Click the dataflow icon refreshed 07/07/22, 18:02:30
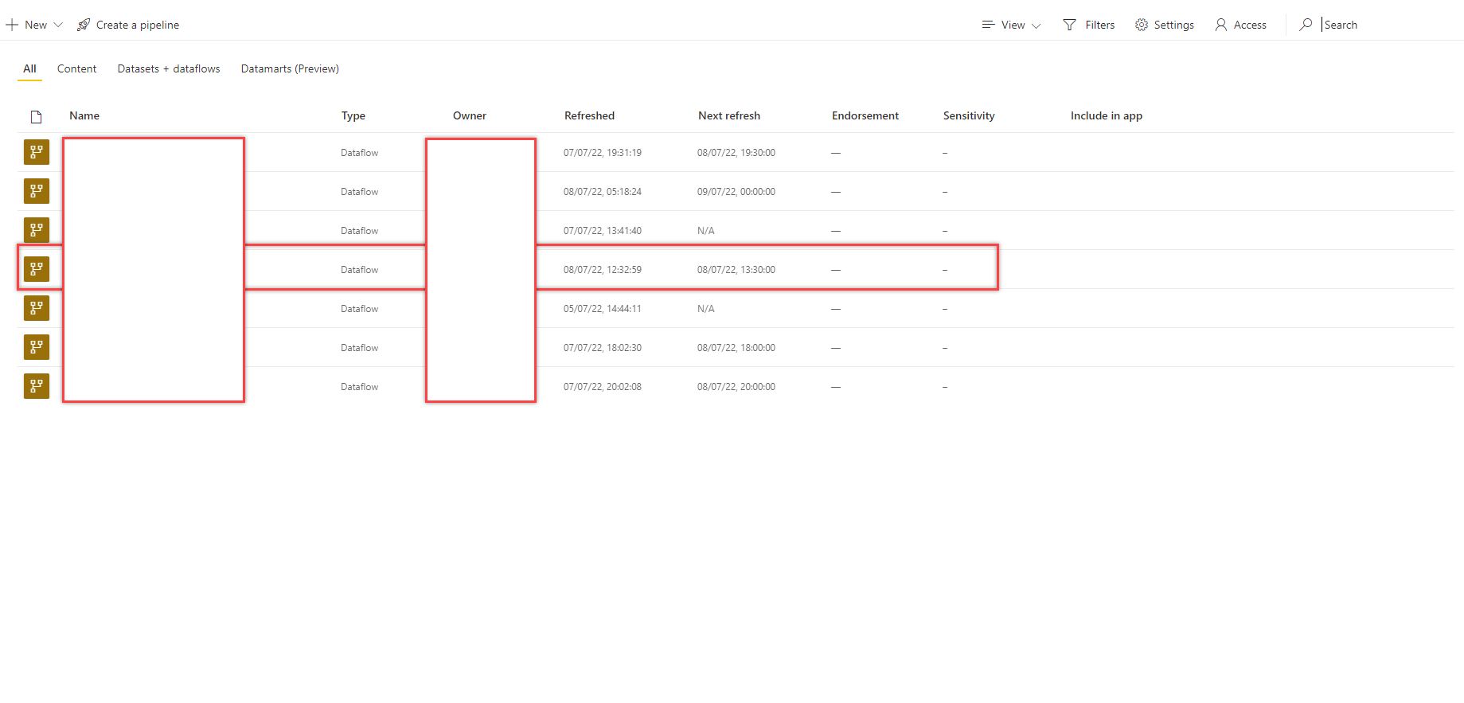Image resolution: width=1464 pixels, height=703 pixels. pyautogui.click(x=37, y=347)
